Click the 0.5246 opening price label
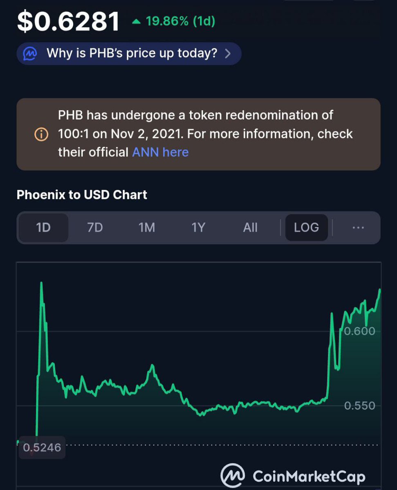 [x=42, y=448]
